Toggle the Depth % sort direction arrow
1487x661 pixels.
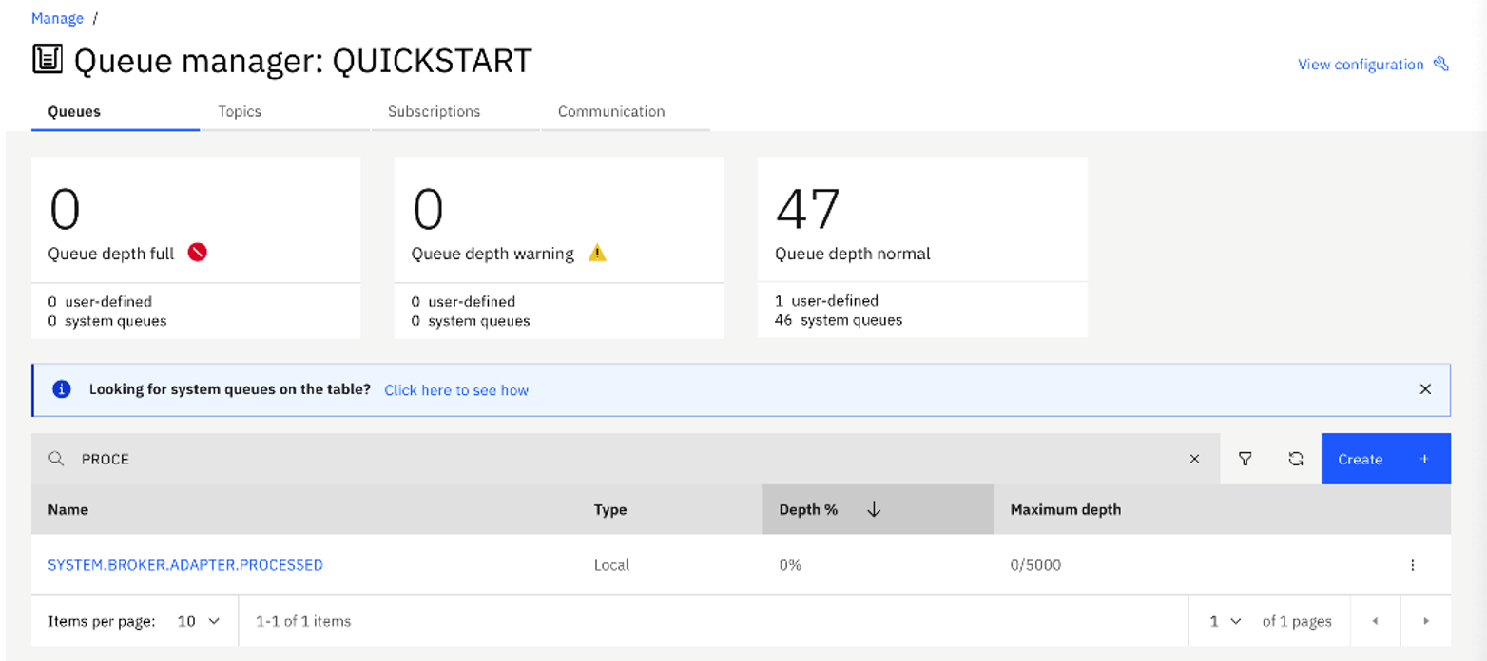(x=872, y=509)
